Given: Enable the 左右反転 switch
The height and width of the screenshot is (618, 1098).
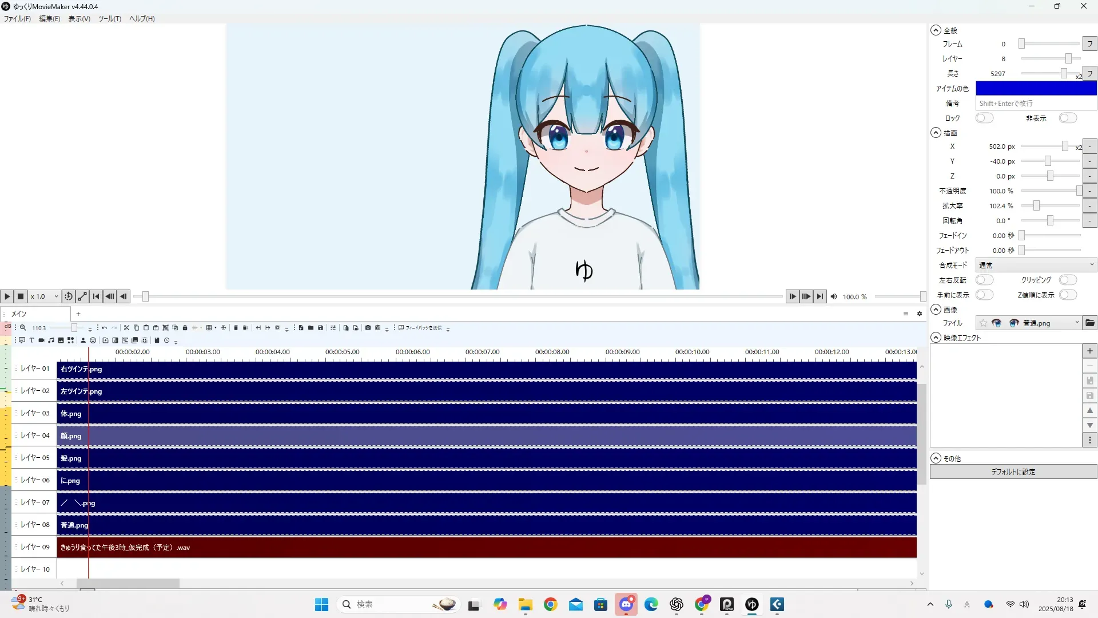Looking at the screenshot, I should click(x=984, y=280).
